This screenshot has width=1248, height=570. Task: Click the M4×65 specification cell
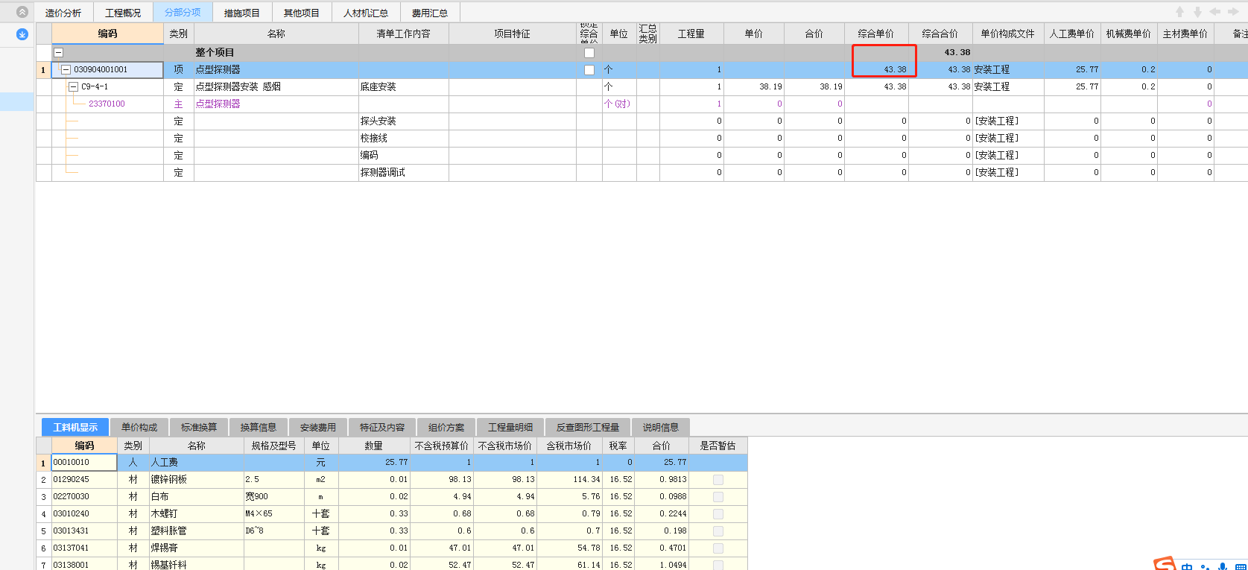tap(273, 514)
